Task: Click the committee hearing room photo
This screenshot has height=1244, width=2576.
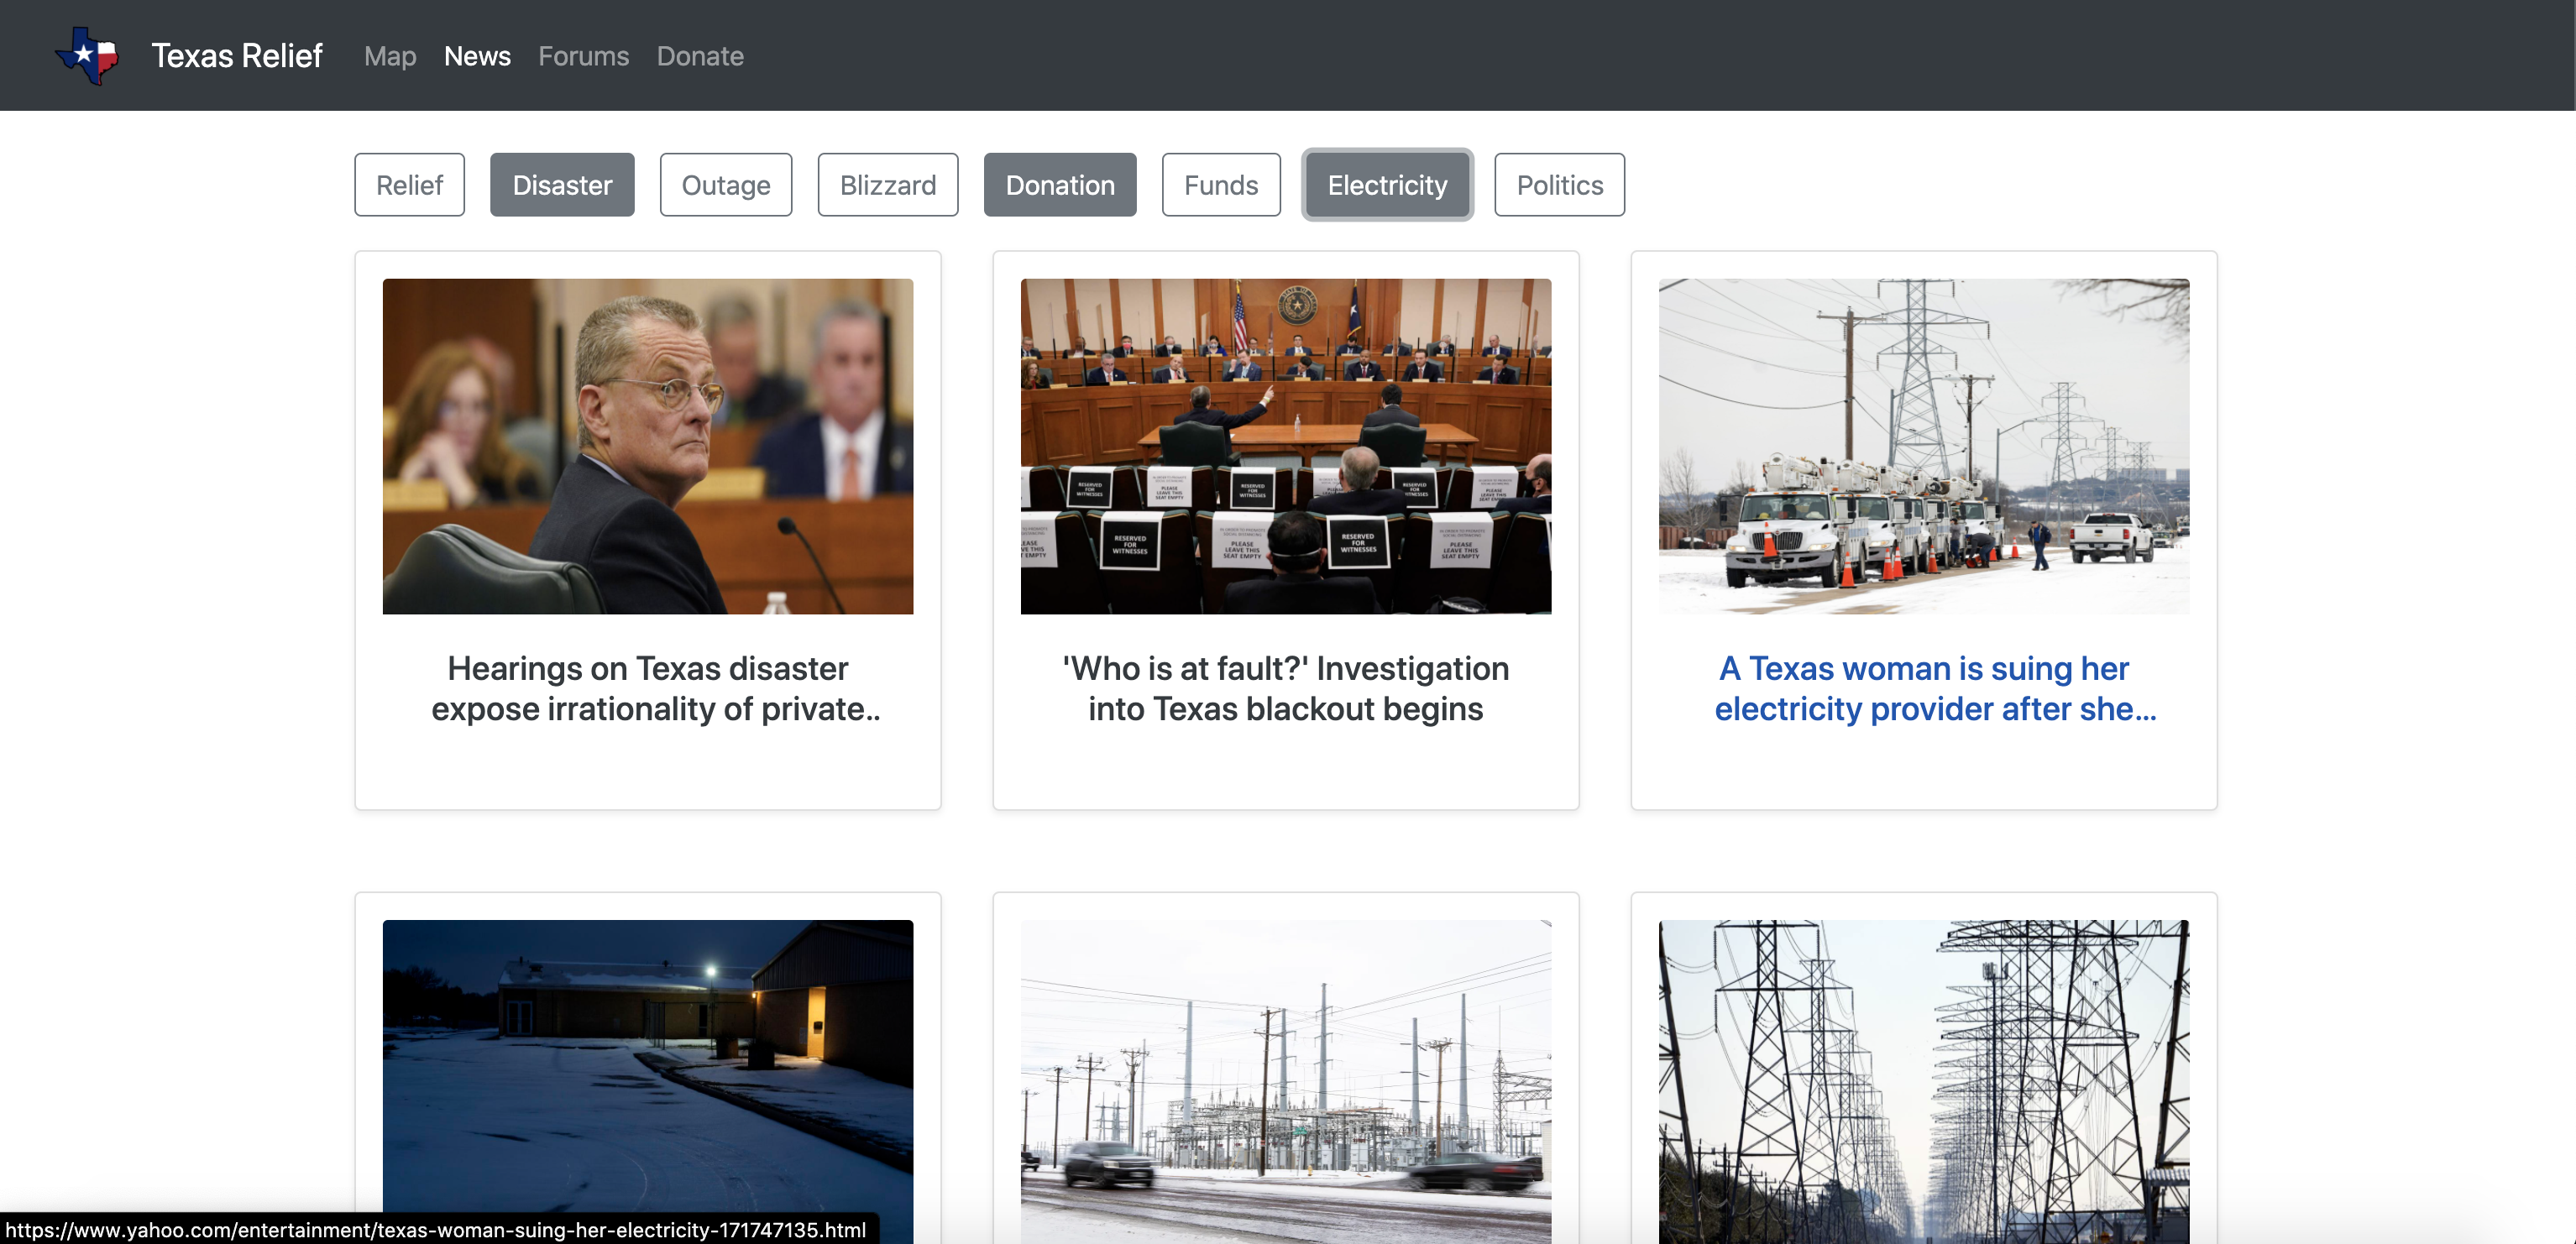Action: click(1285, 446)
